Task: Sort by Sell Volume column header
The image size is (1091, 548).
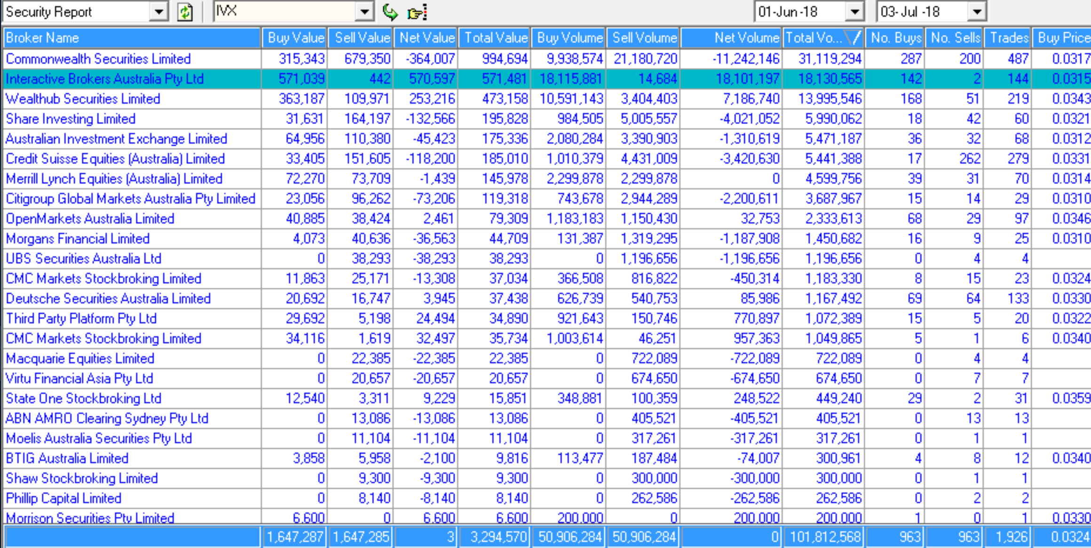Action: pyautogui.click(x=643, y=38)
